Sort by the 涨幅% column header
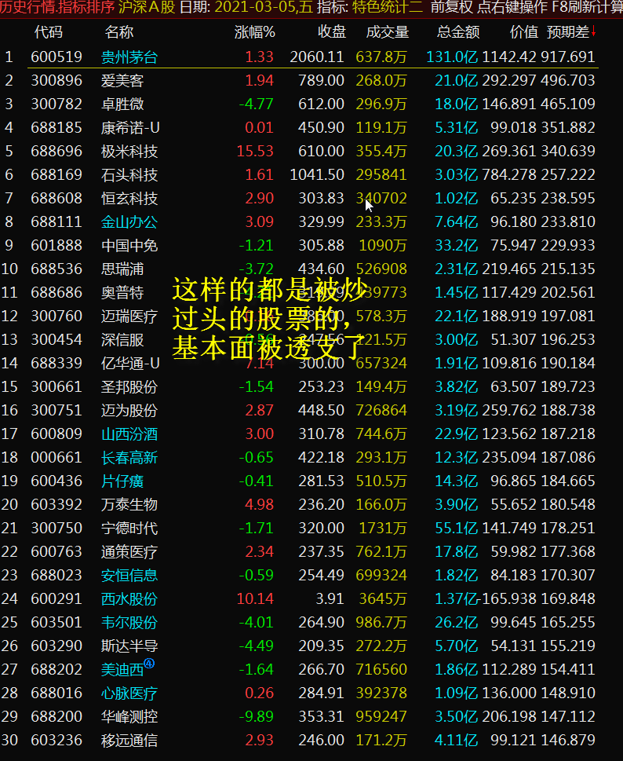Viewport: 623px width, 761px height. [254, 32]
